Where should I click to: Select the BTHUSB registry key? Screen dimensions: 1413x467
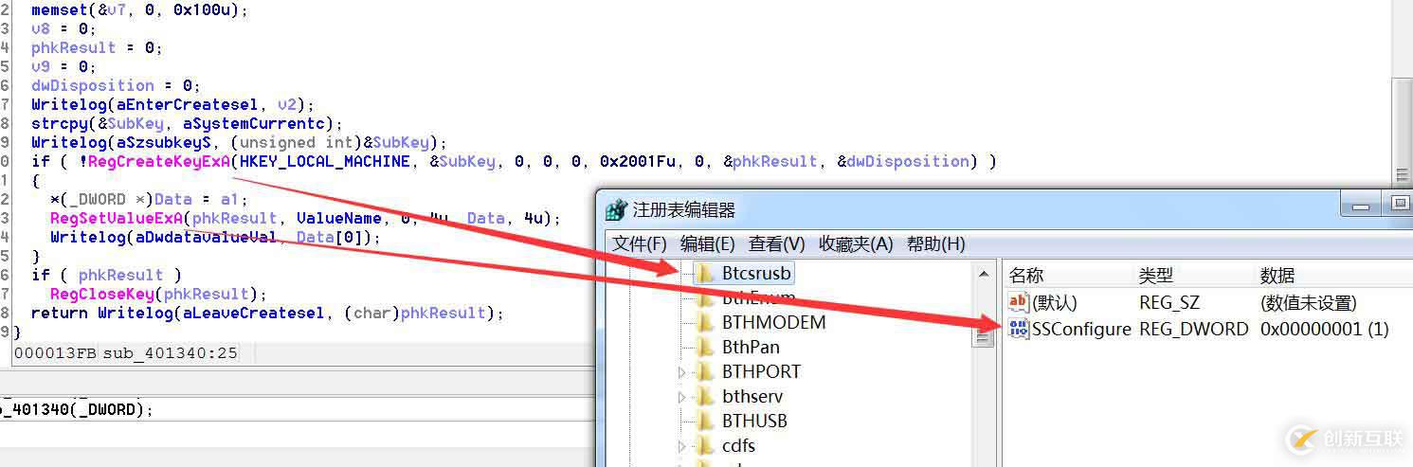[x=754, y=422]
